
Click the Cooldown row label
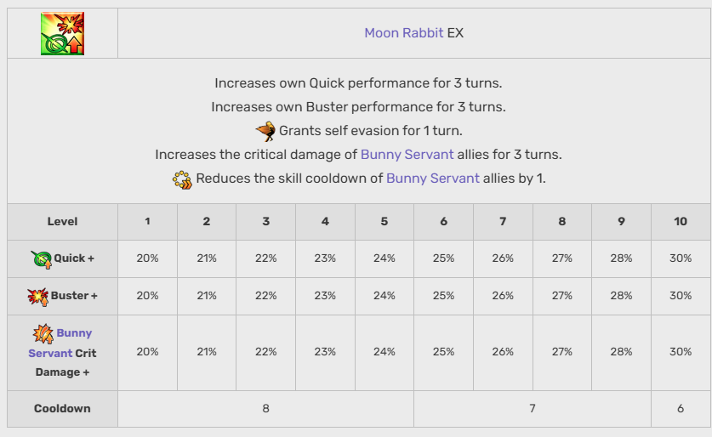(x=63, y=409)
